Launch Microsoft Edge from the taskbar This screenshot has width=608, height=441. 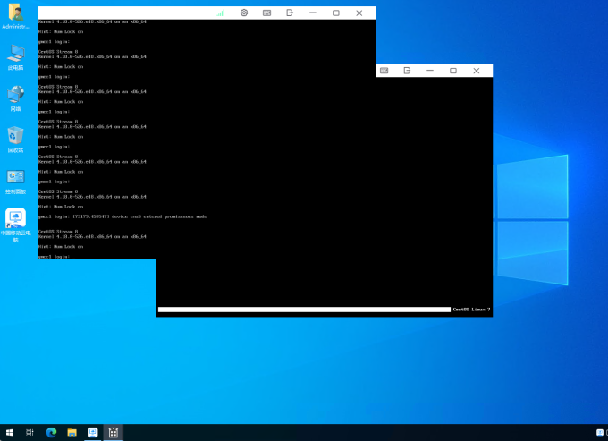pos(51,432)
